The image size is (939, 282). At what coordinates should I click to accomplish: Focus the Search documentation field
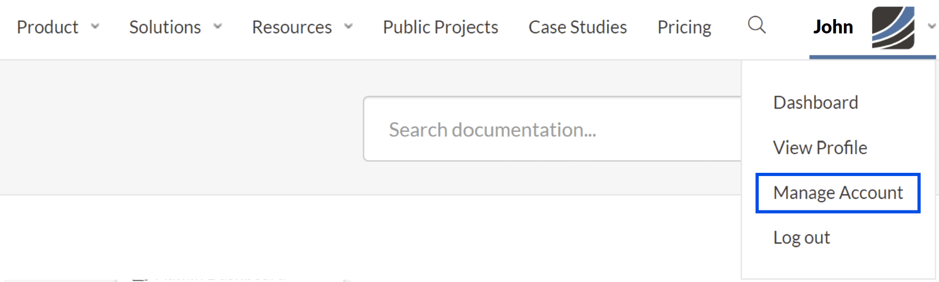pos(553,129)
